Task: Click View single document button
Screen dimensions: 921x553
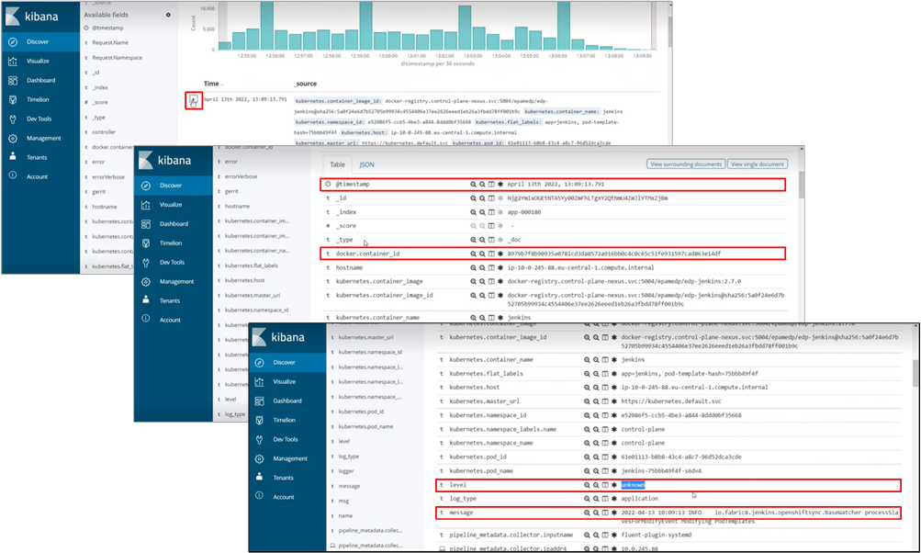Action: point(758,164)
